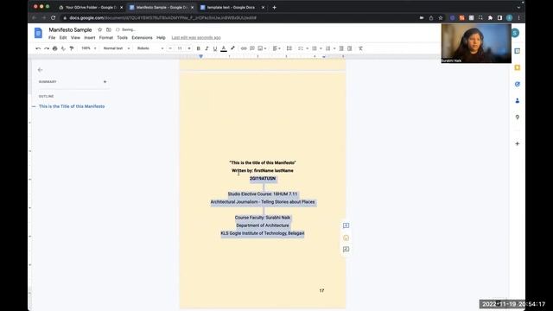Insert a link with the link icon
The width and height of the screenshot is (553, 311).
[x=244, y=48]
